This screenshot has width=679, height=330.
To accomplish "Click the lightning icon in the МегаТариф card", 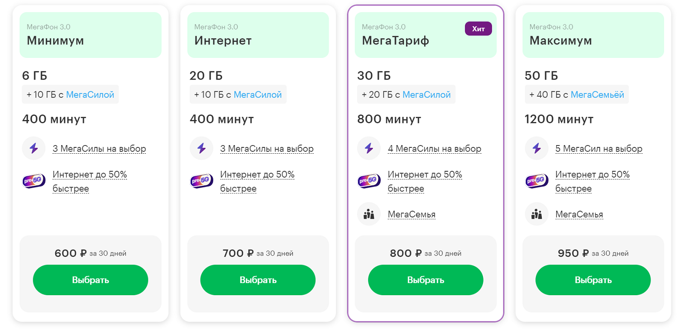I will pos(369,148).
